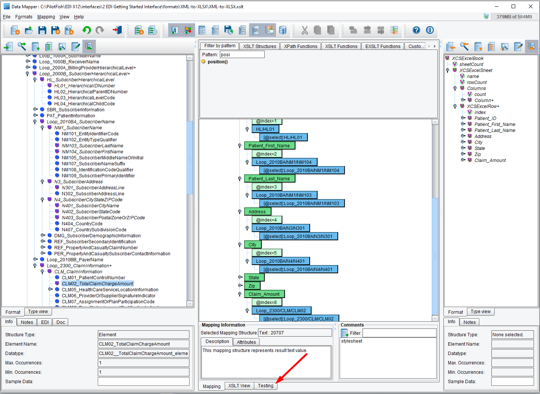Click the new mapping file icon
This screenshot has width=540, height=394.
[15, 30]
